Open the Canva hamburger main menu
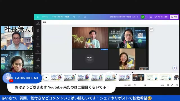Image resolution: width=180 pixels, height=101 pixels. pyautogui.click(x=38, y=17)
